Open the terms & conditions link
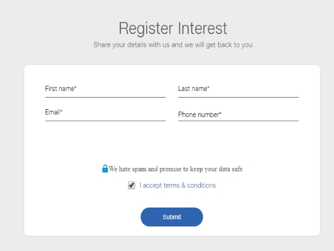Image resolution: width=334 pixels, height=251 pixels. coord(178,185)
